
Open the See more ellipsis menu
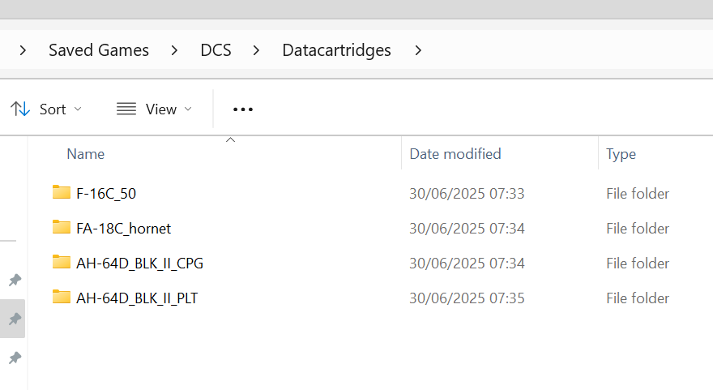click(243, 109)
